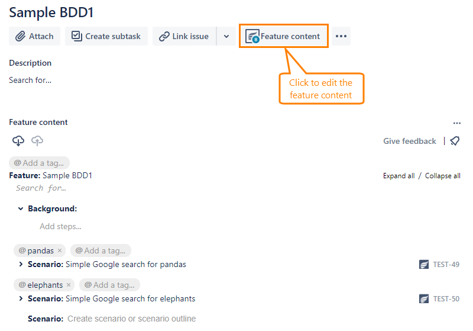Open the Feature content editor button
473x331 pixels.
[283, 36]
